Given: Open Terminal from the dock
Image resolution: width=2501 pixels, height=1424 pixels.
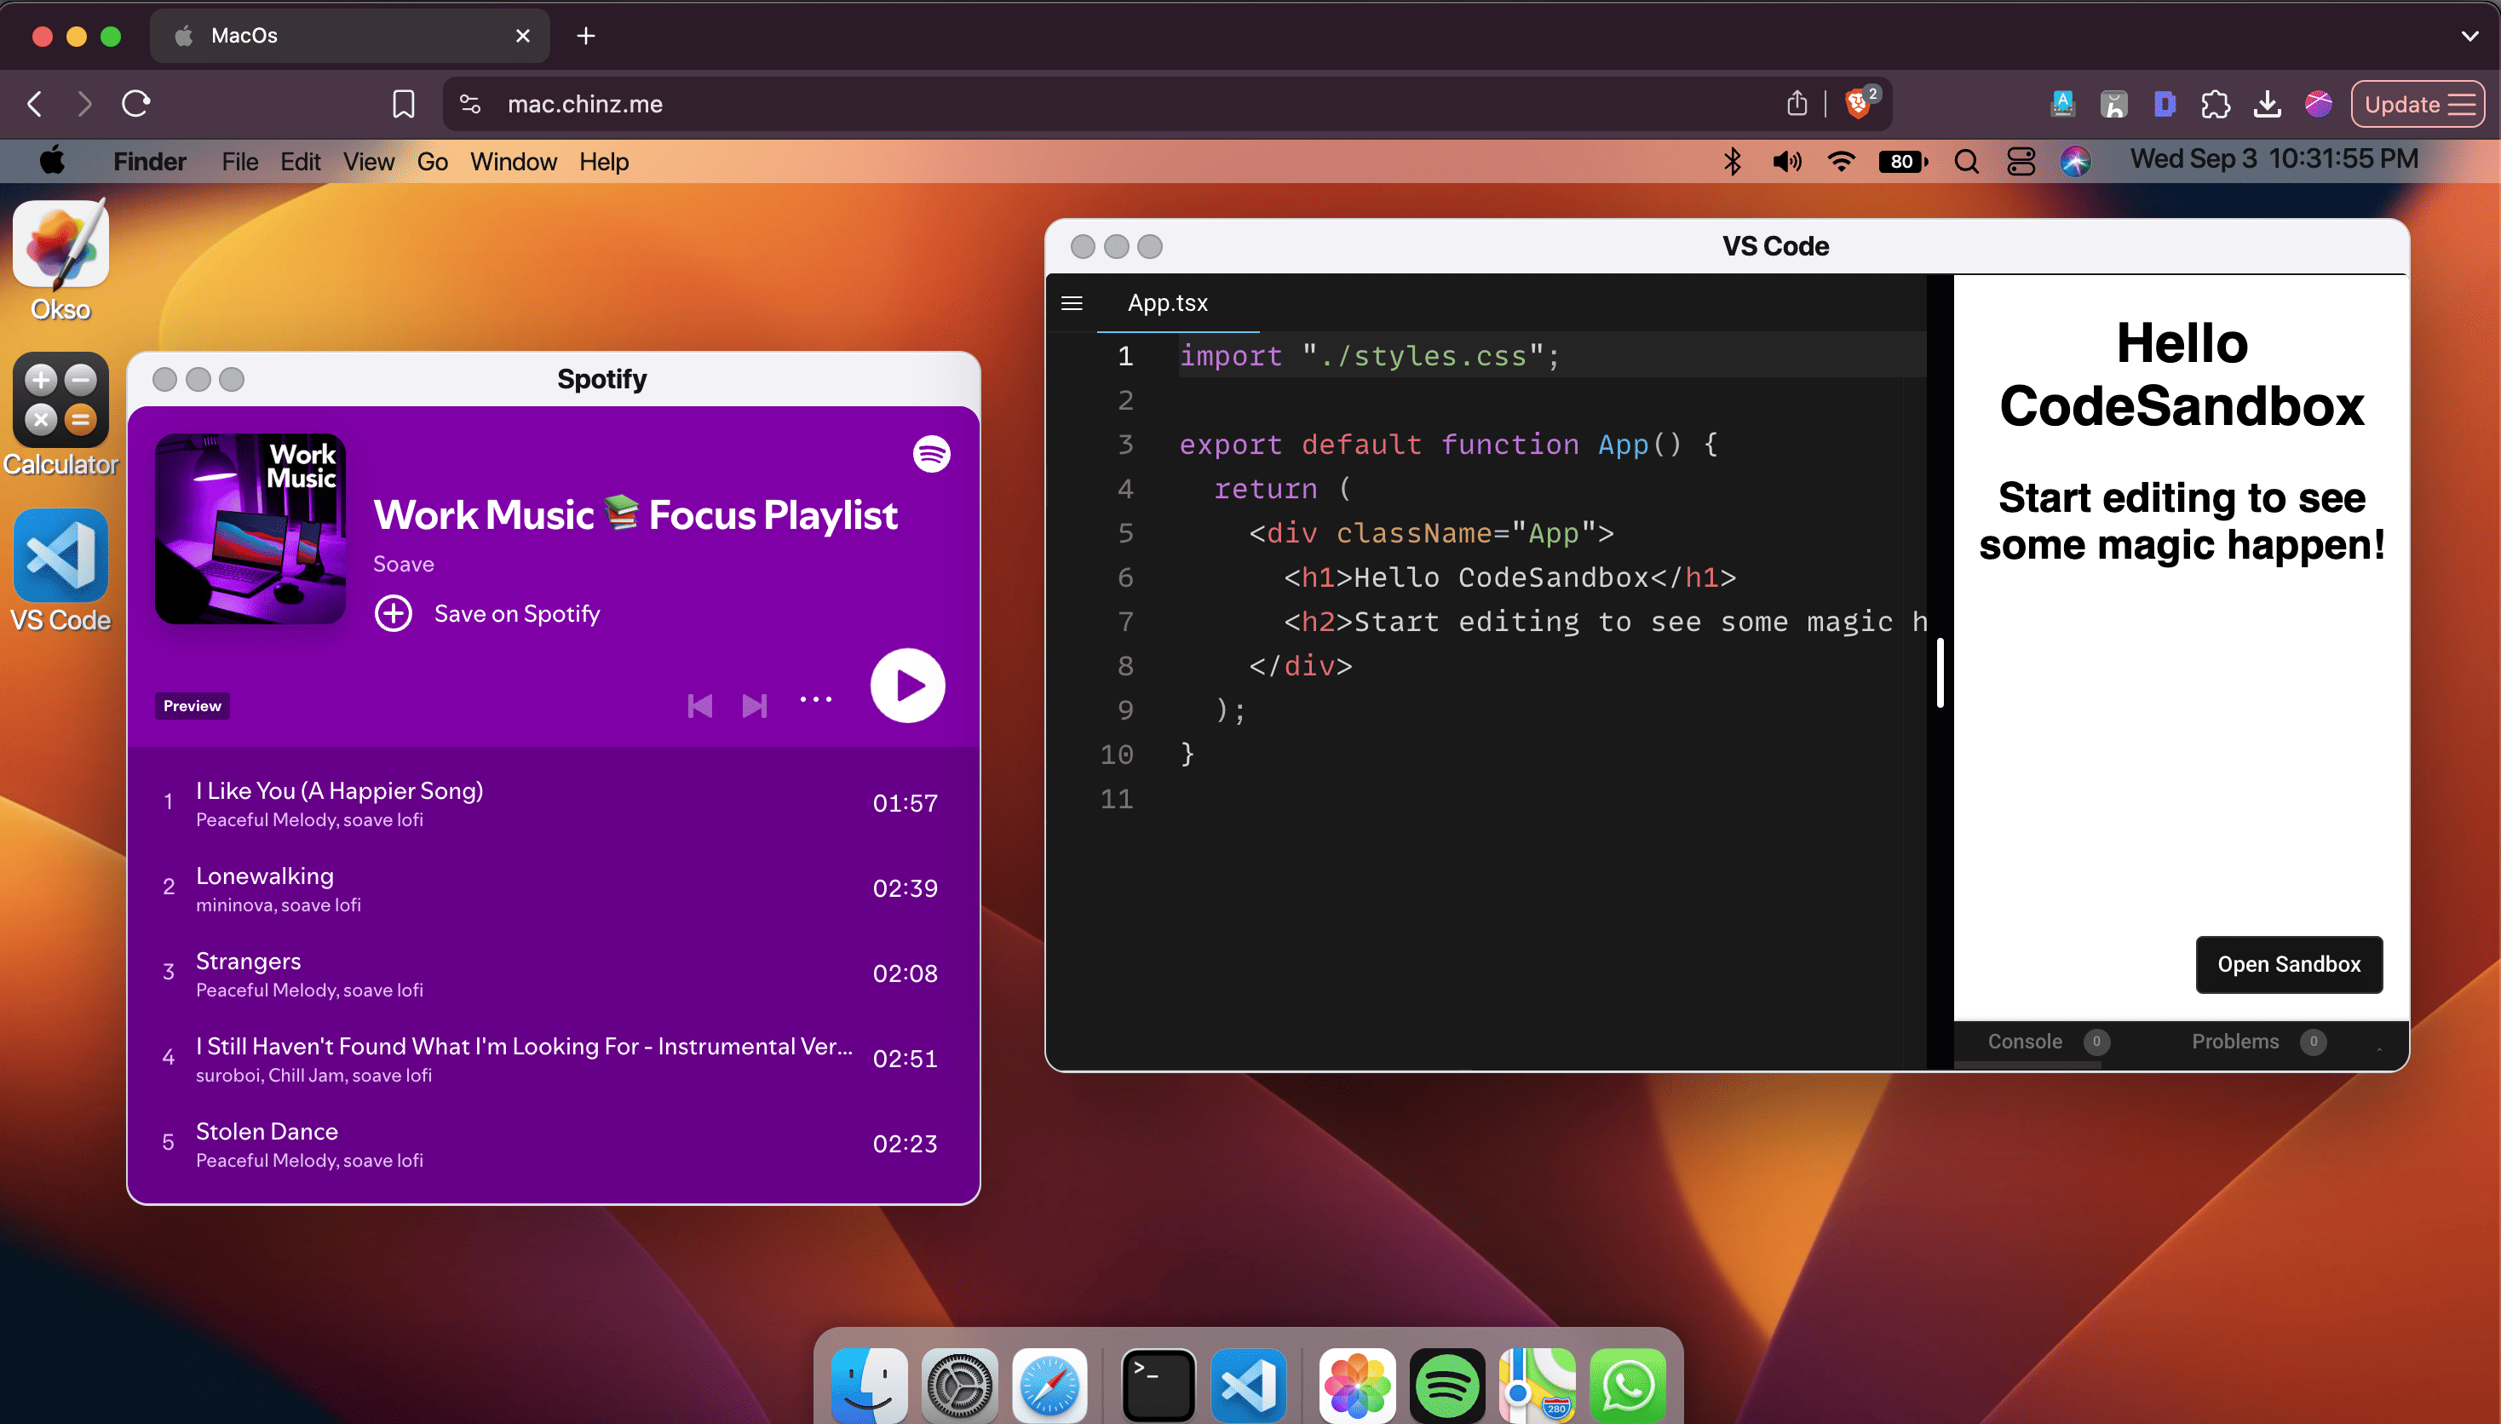Looking at the screenshot, I should 1157,1385.
